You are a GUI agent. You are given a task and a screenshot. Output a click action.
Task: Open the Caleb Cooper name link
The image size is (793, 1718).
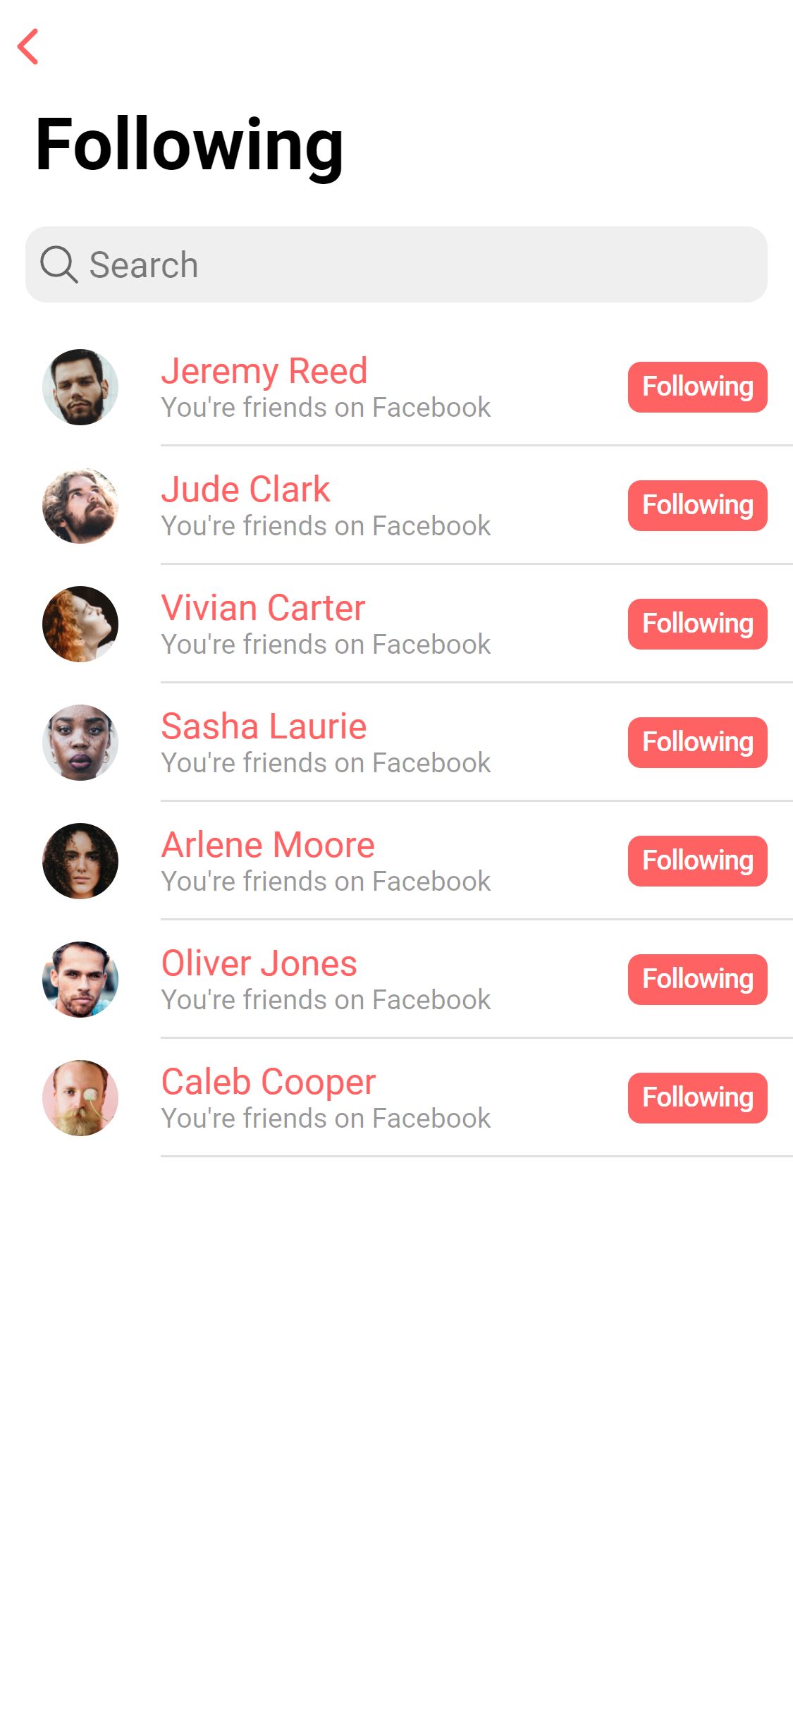coord(269,1083)
